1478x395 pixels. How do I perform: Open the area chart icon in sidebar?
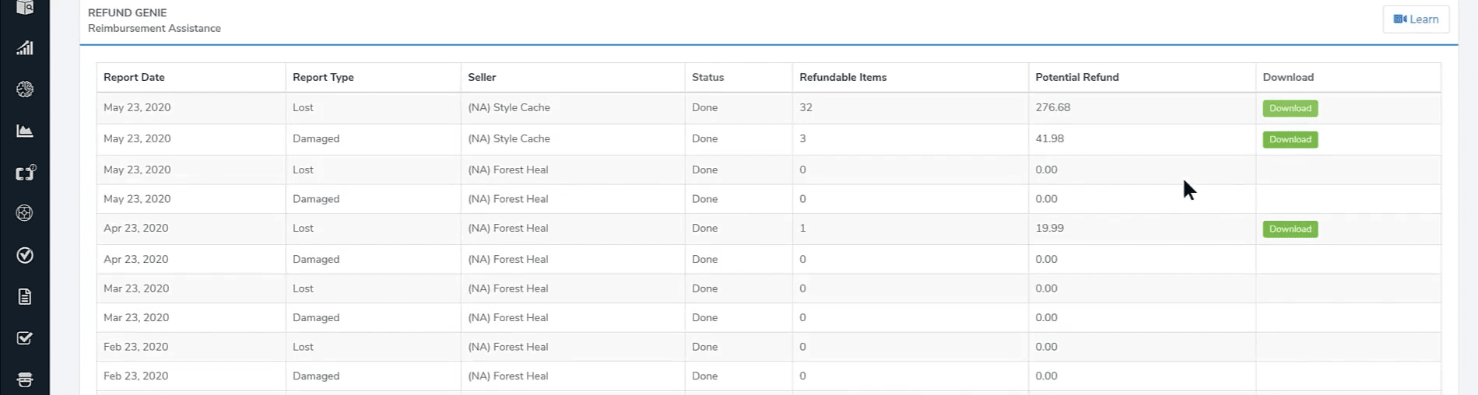click(25, 131)
